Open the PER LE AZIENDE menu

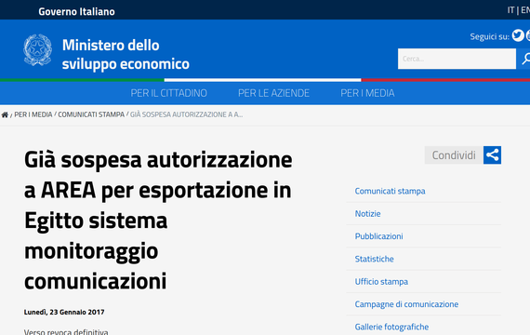pos(273,93)
